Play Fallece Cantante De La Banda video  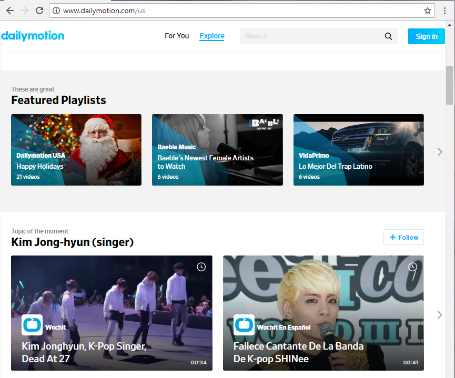click(x=323, y=313)
